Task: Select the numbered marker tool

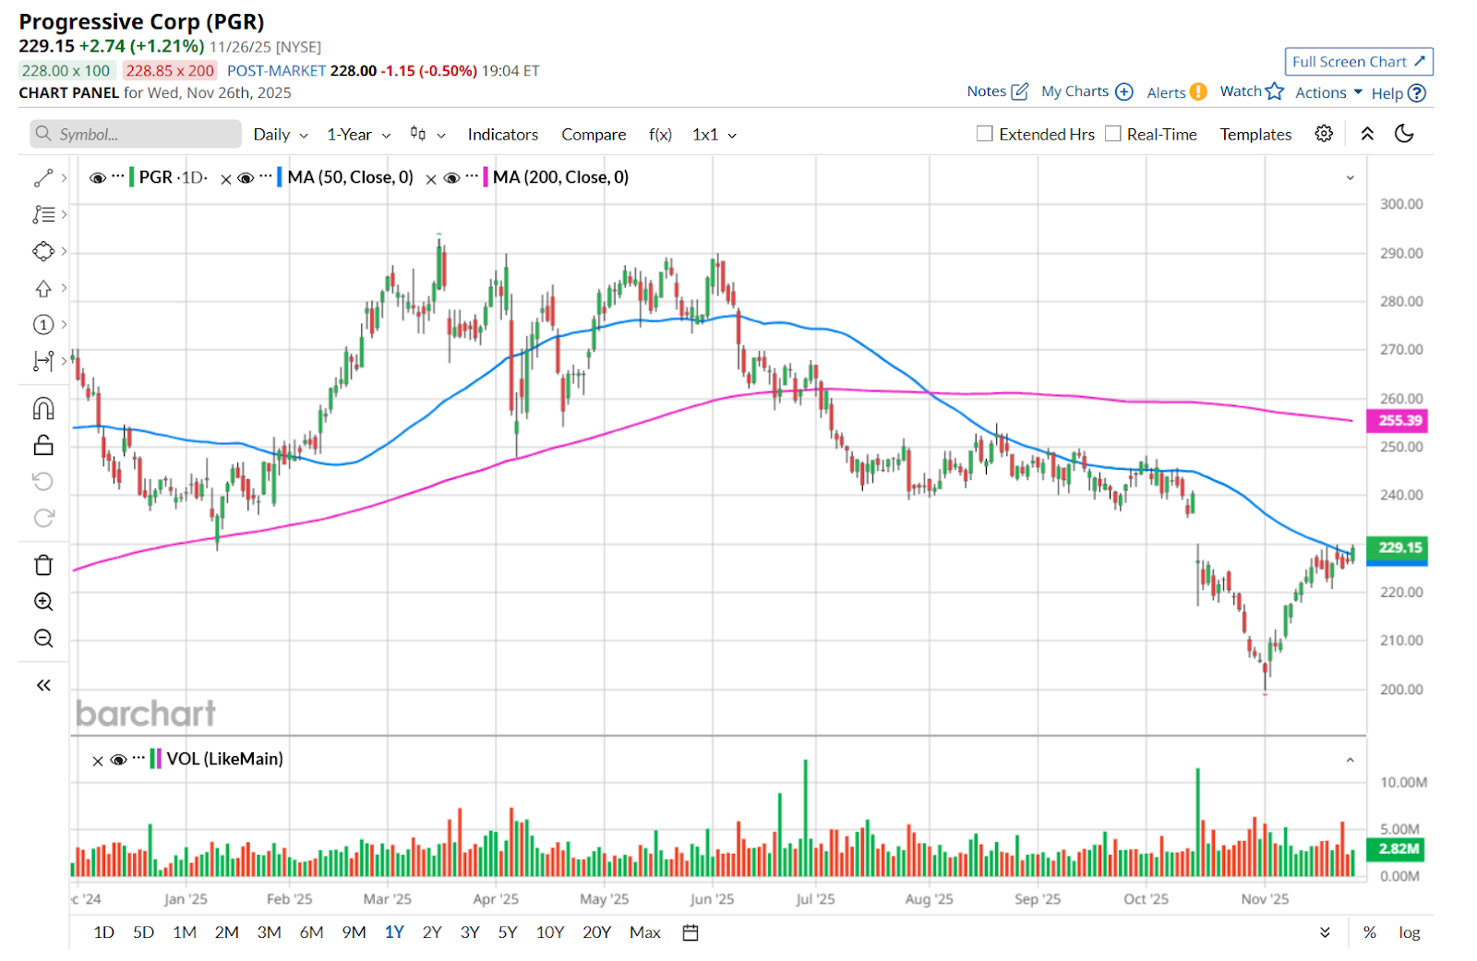Action: pyautogui.click(x=43, y=324)
